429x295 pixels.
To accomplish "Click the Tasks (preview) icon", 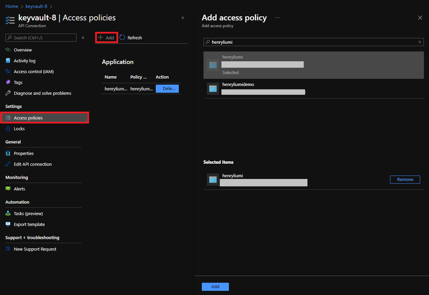I will tap(8, 214).
